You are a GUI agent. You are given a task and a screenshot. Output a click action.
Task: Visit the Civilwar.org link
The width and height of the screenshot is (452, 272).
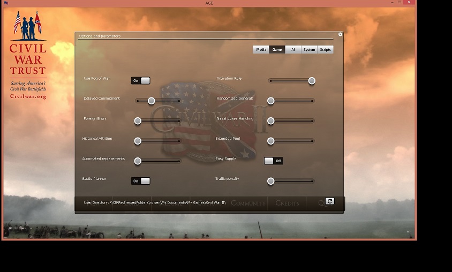pos(28,96)
